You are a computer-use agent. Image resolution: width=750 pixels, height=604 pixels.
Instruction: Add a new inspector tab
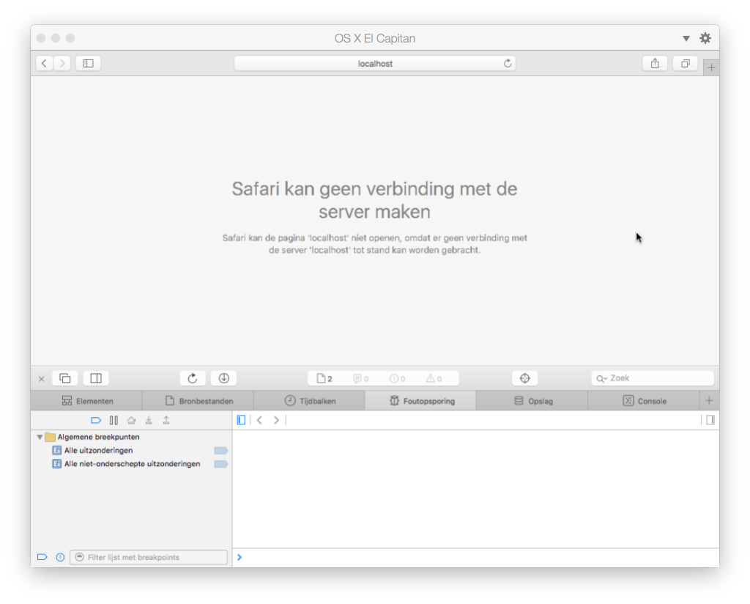[x=709, y=401]
